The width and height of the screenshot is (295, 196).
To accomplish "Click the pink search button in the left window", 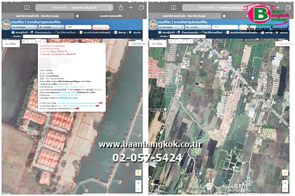I will coord(101,28).
